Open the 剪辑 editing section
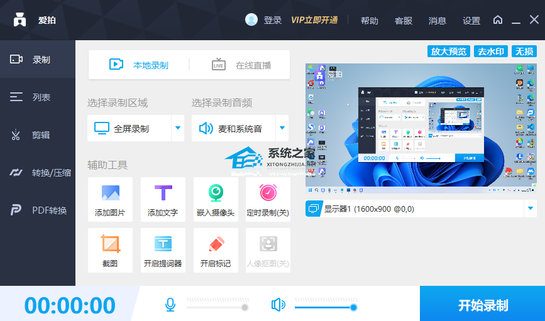Viewport: 545px width, 321px height. tap(38, 134)
